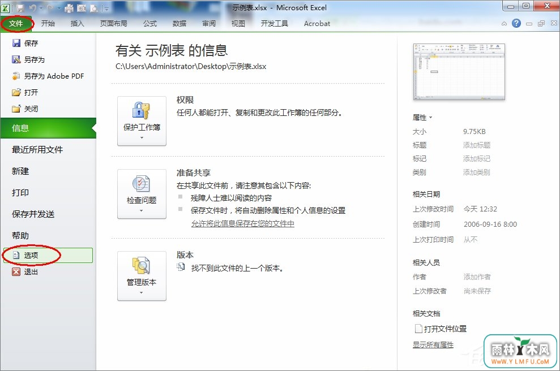The height and width of the screenshot is (371, 560).
Task: Open the 文件 File tab
Action: 16,24
